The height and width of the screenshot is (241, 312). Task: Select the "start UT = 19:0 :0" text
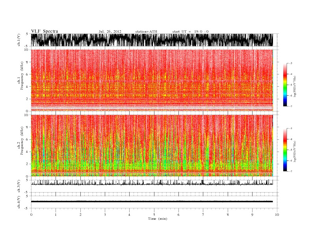(x=190, y=32)
